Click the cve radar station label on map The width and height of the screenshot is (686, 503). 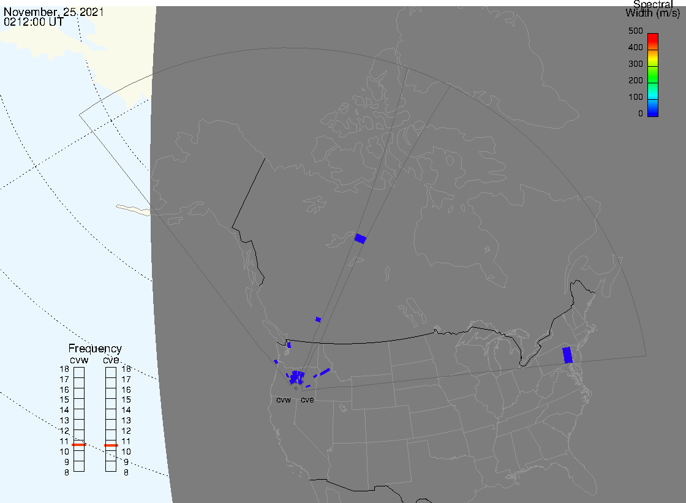click(307, 400)
